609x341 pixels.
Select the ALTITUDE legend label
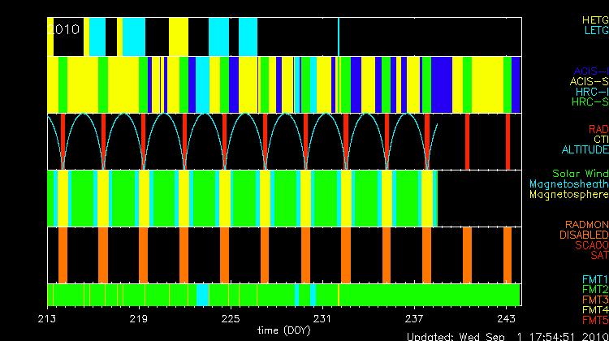pyautogui.click(x=585, y=150)
